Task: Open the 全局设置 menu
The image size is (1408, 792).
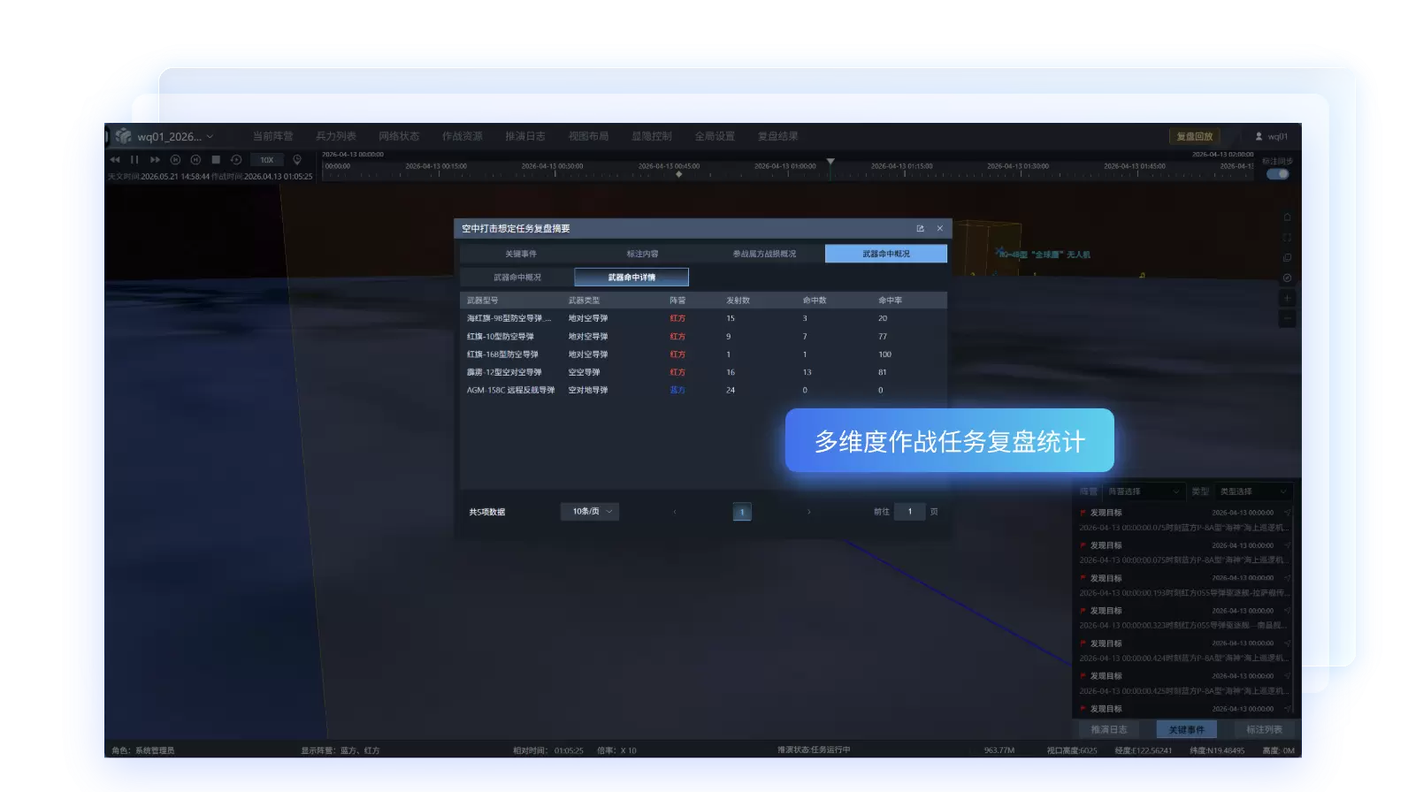Action: (x=715, y=136)
